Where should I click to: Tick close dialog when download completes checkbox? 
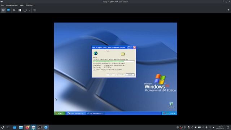point(94,70)
